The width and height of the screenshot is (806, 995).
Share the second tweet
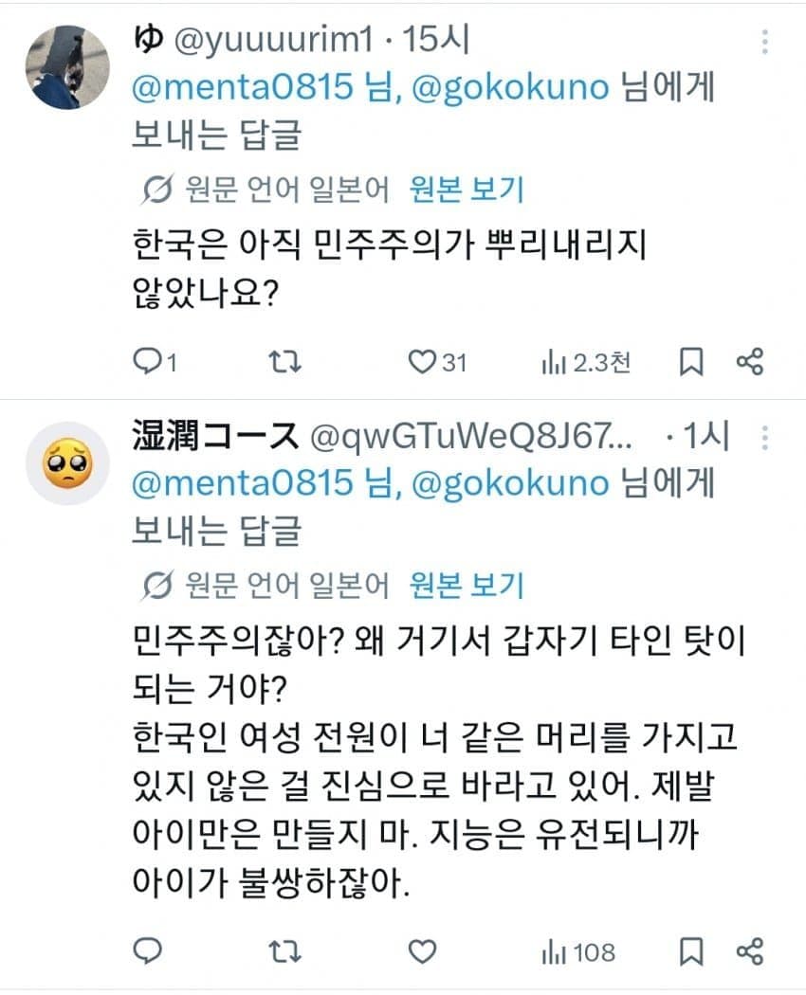749,951
